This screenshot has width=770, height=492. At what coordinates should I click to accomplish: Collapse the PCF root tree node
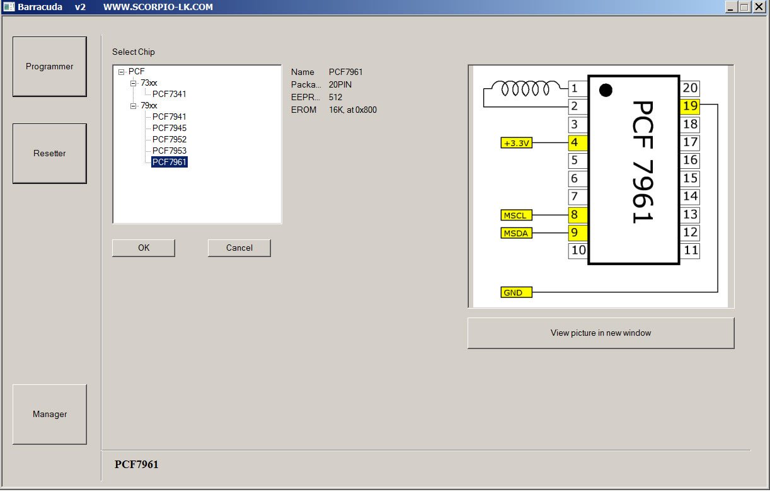[122, 72]
